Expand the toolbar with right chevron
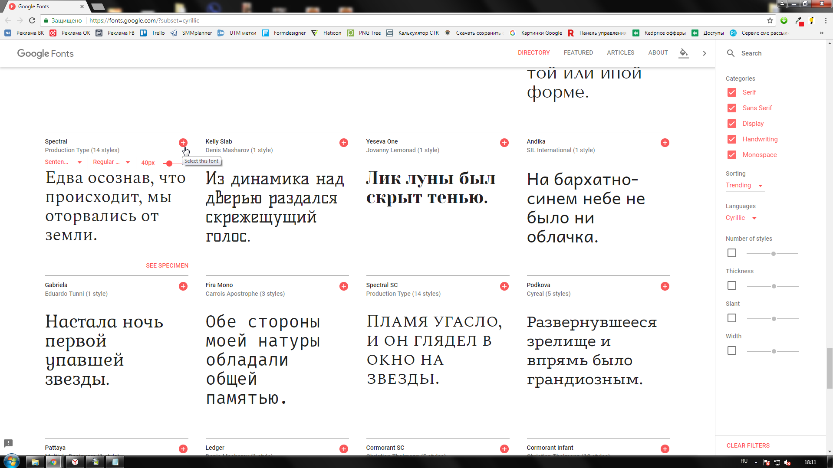The width and height of the screenshot is (833, 468). pyautogui.click(x=705, y=53)
